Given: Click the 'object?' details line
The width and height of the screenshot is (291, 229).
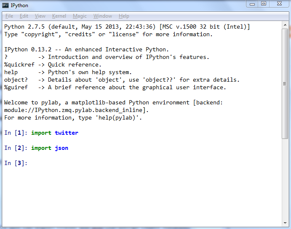Looking at the screenshot, I should (122, 80).
